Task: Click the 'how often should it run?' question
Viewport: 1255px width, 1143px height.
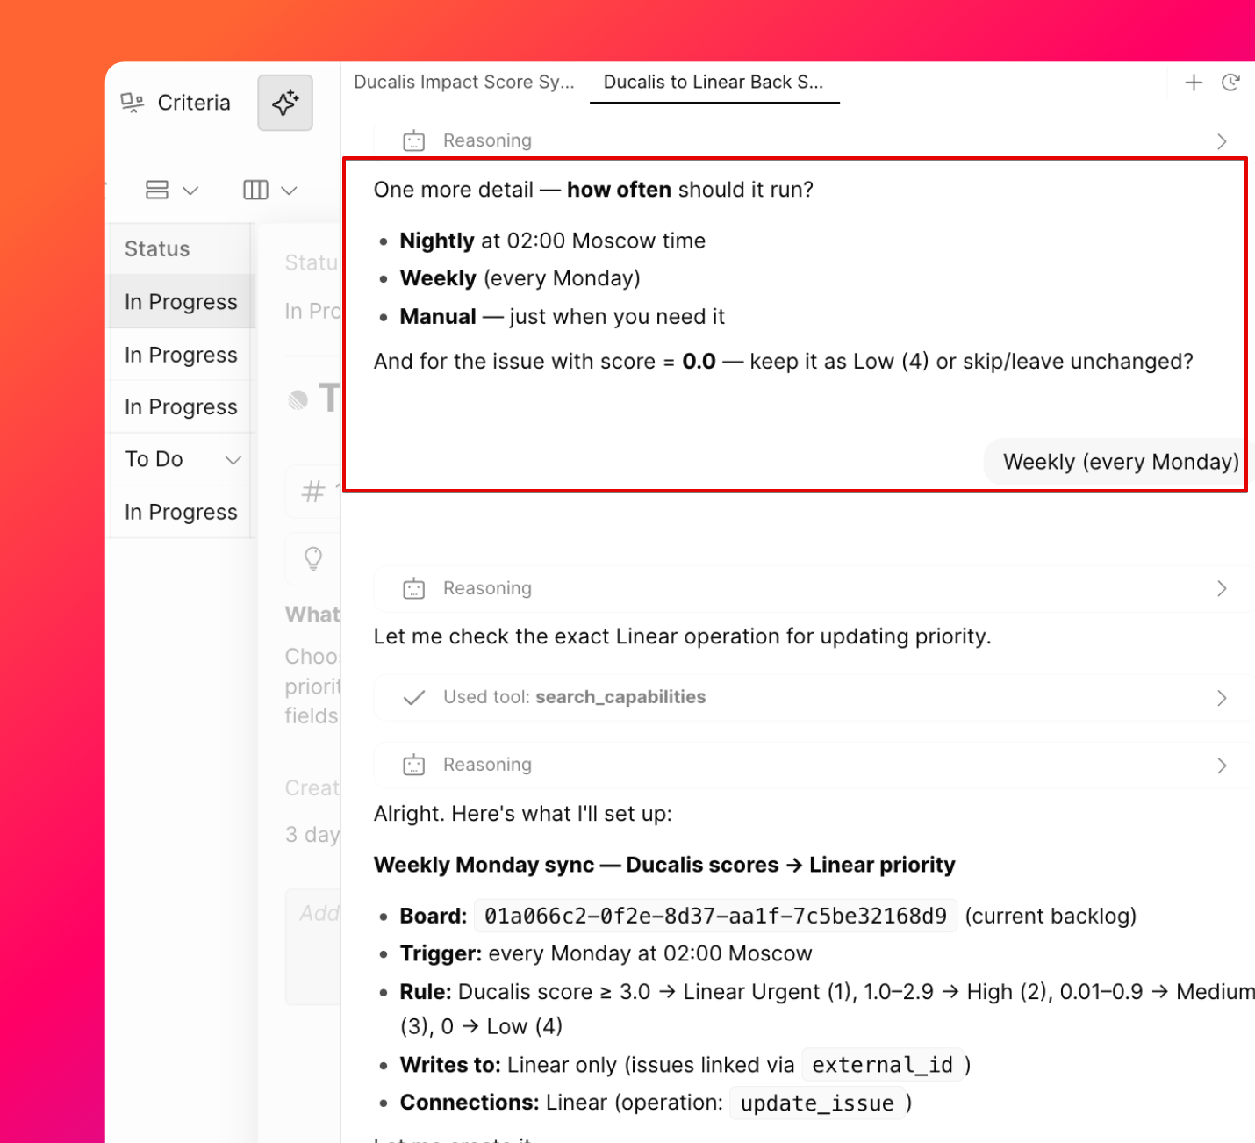Action: pyautogui.click(x=690, y=190)
